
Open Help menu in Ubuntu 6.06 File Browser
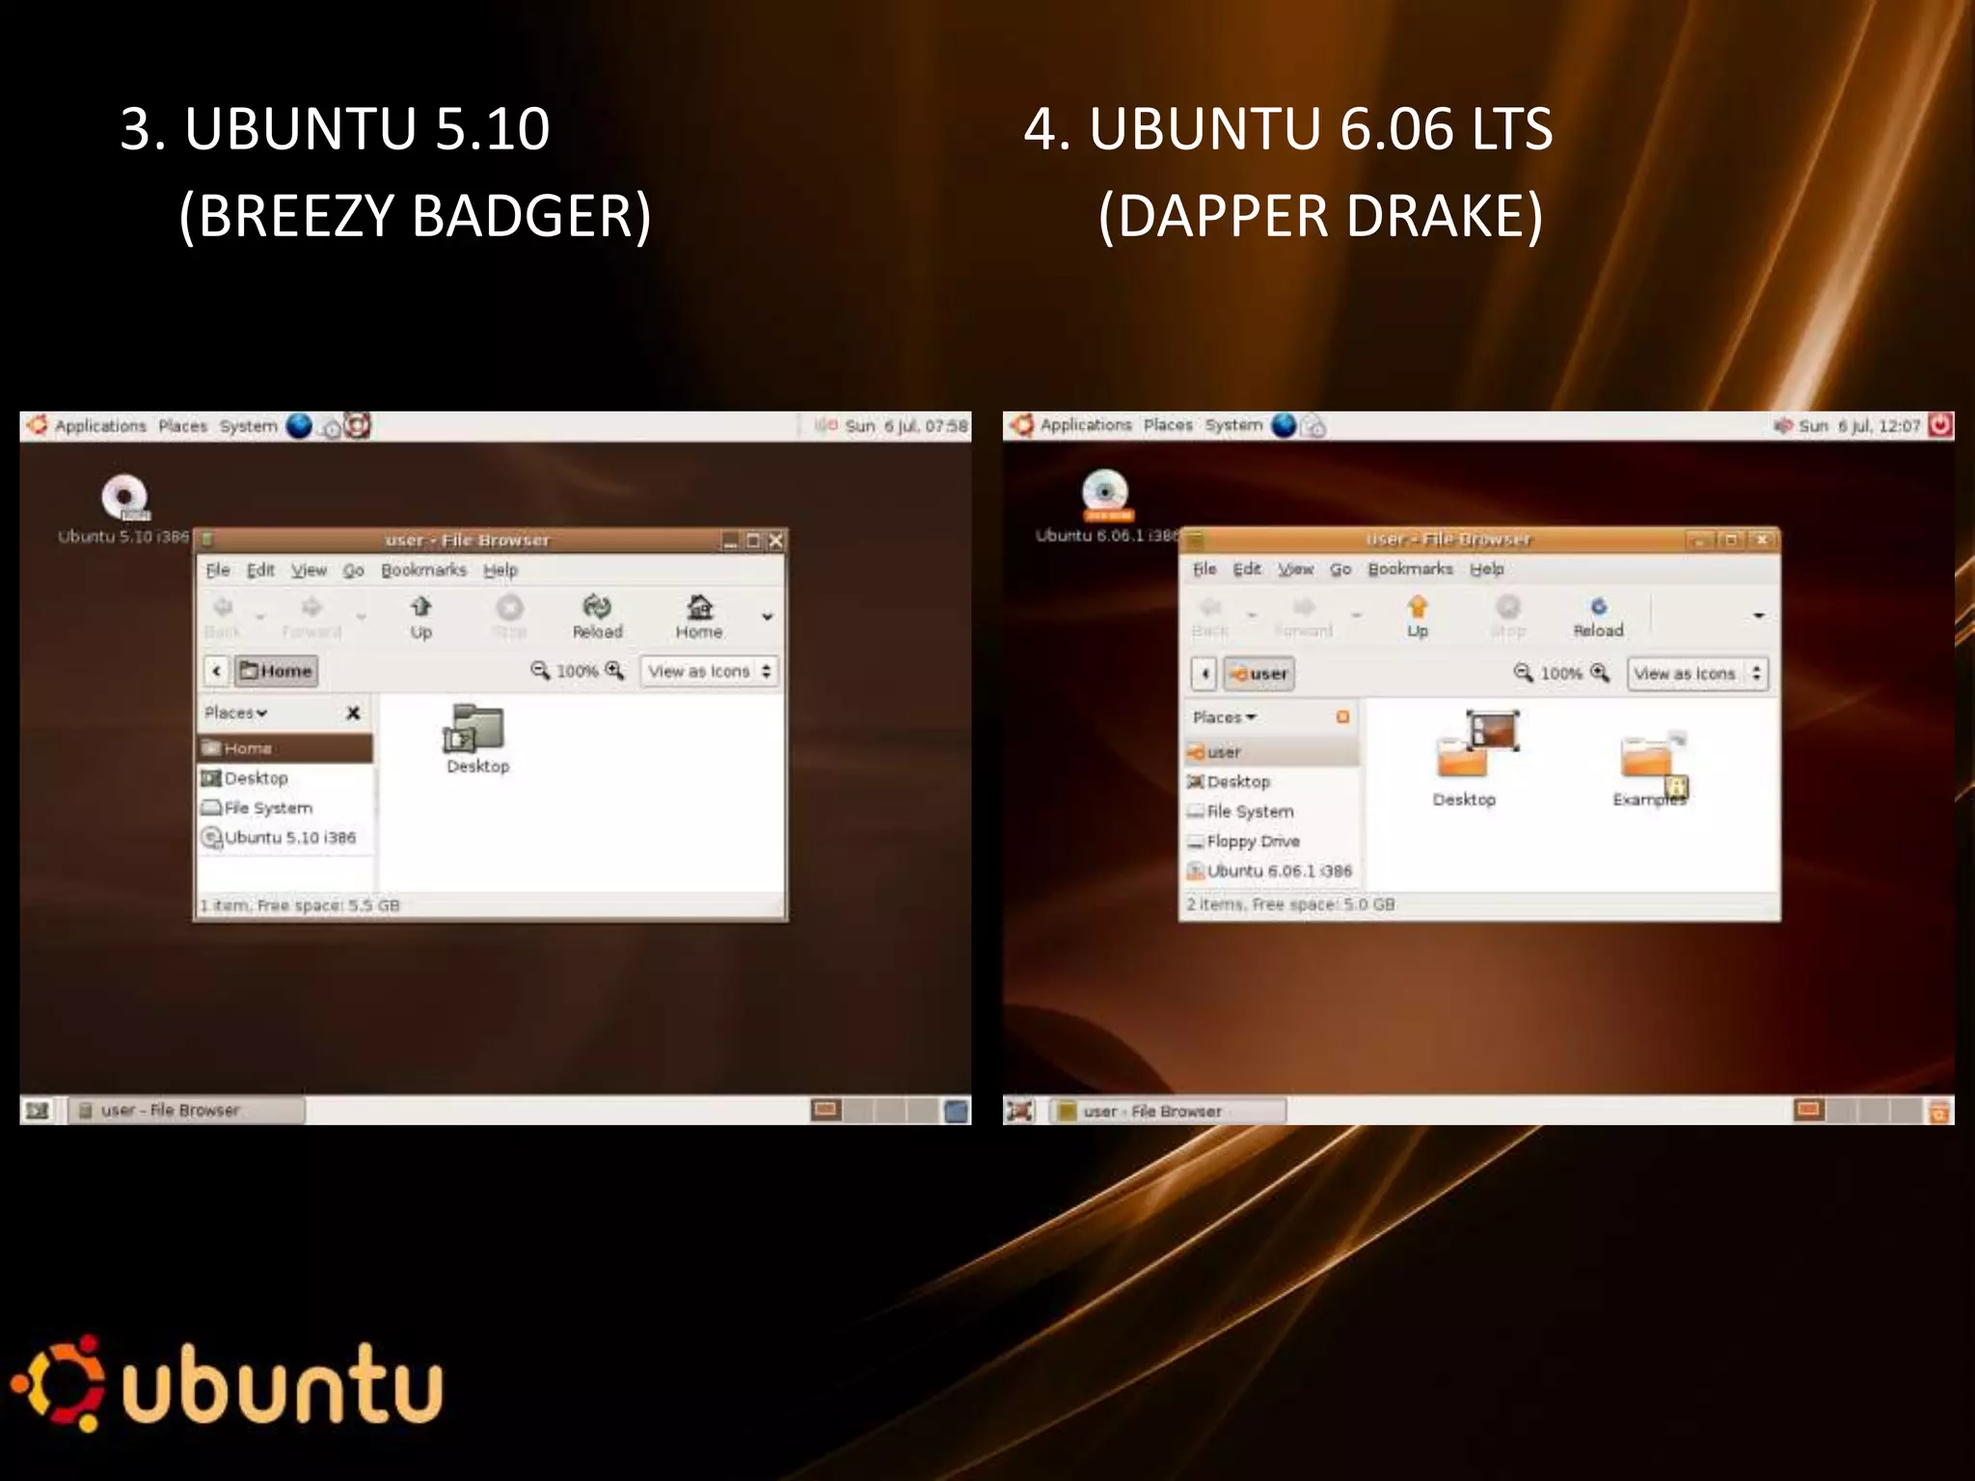pyautogui.click(x=1486, y=569)
